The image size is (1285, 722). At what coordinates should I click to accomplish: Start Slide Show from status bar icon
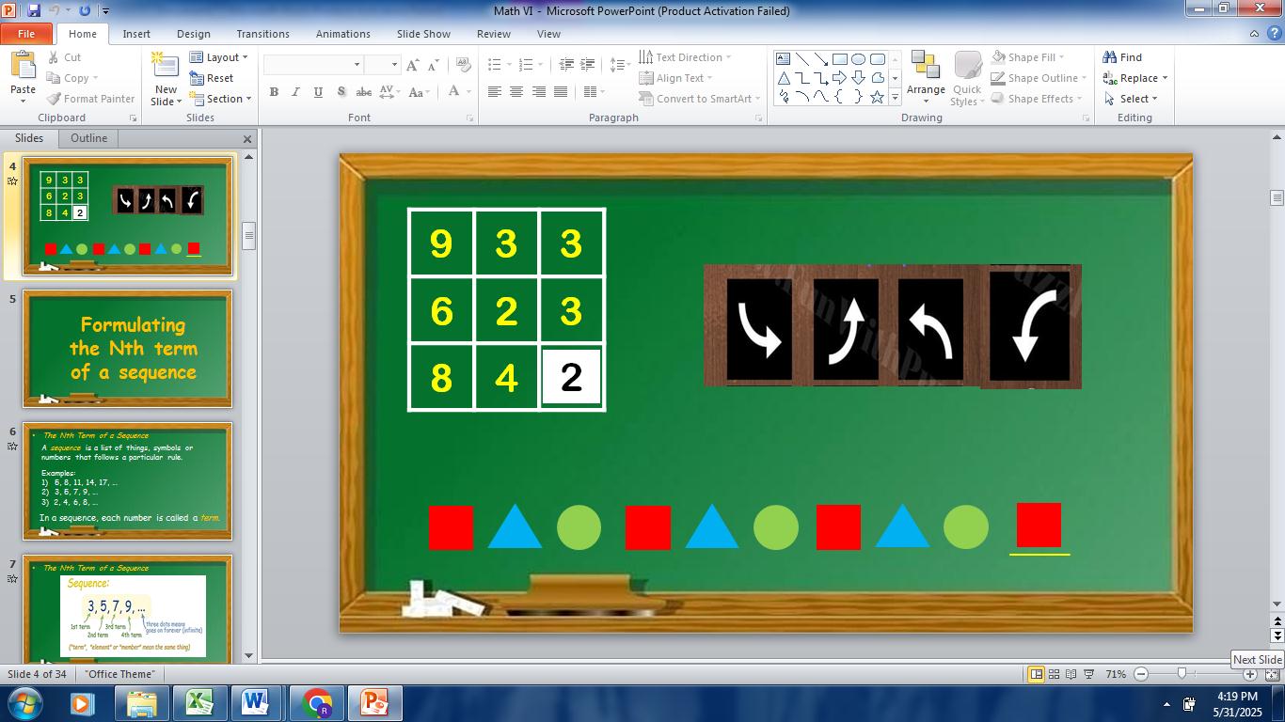coord(1089,674)
